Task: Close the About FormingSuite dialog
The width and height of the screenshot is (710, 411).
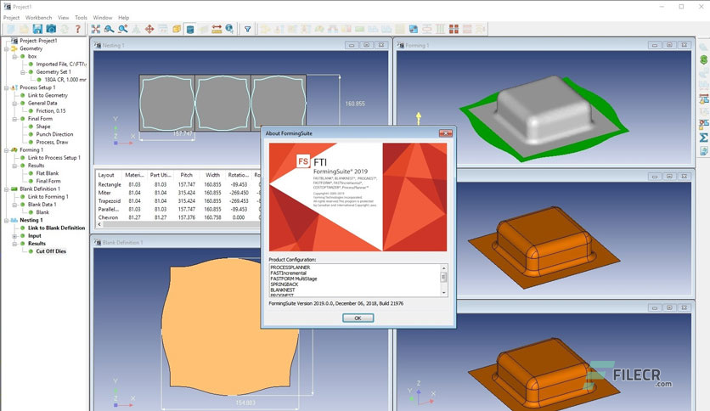Action: (x=446, y=133)
